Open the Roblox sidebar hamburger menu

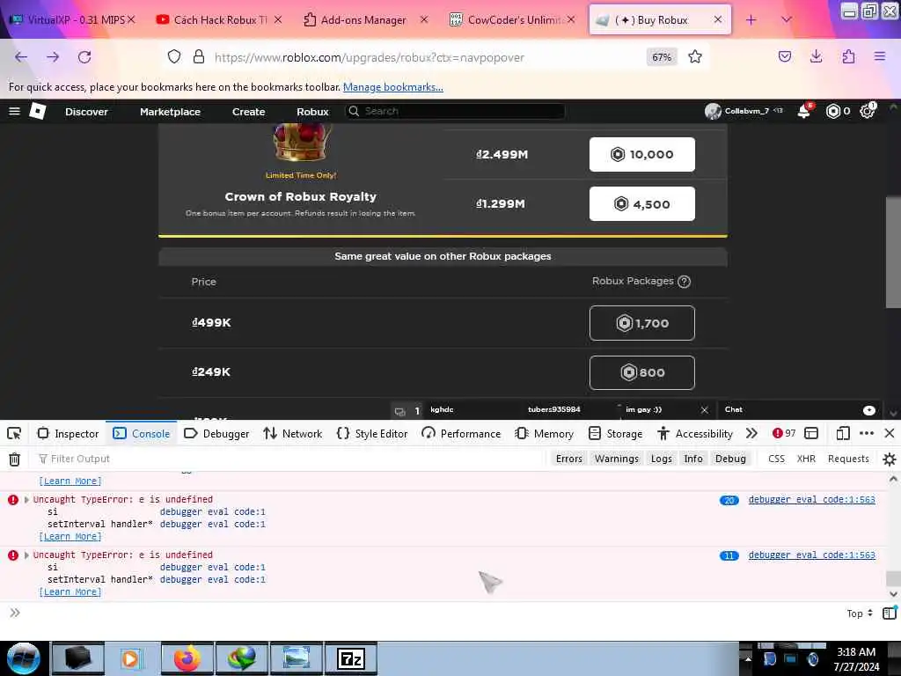click(x=14, y=111)
